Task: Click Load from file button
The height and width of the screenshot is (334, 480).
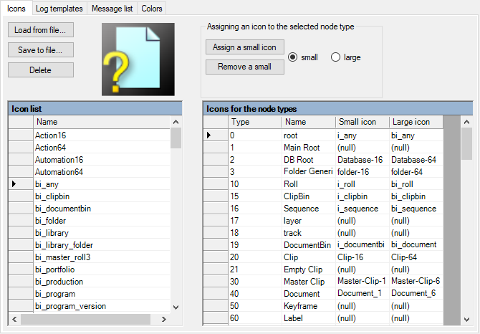Action: (x=40, y=30)
